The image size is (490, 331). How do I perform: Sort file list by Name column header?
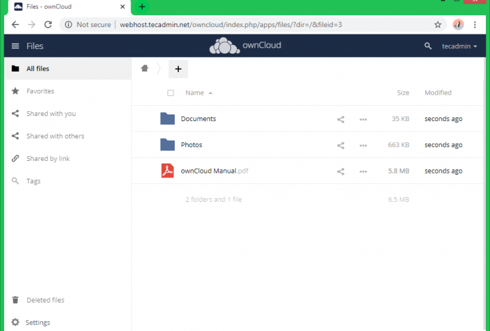coord(195,93)
